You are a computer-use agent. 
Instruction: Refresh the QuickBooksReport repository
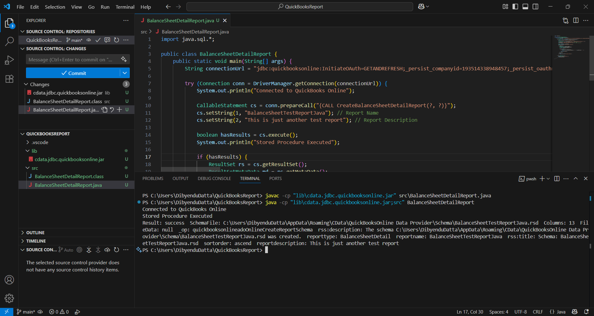click(116, 40)
